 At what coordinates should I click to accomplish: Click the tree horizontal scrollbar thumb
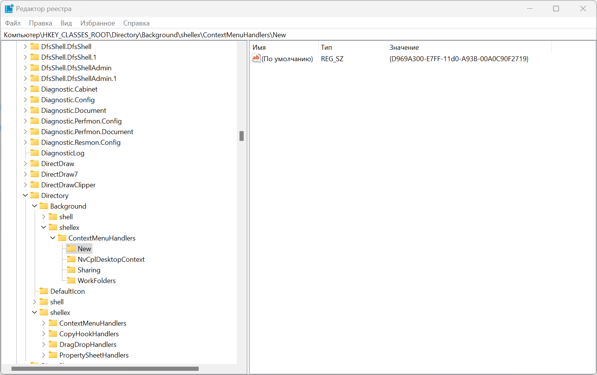point(105,369)
